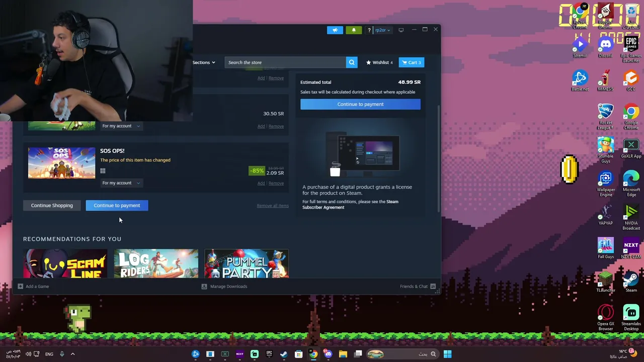Click the Steam window vertical scrollbar

(439, 158)
